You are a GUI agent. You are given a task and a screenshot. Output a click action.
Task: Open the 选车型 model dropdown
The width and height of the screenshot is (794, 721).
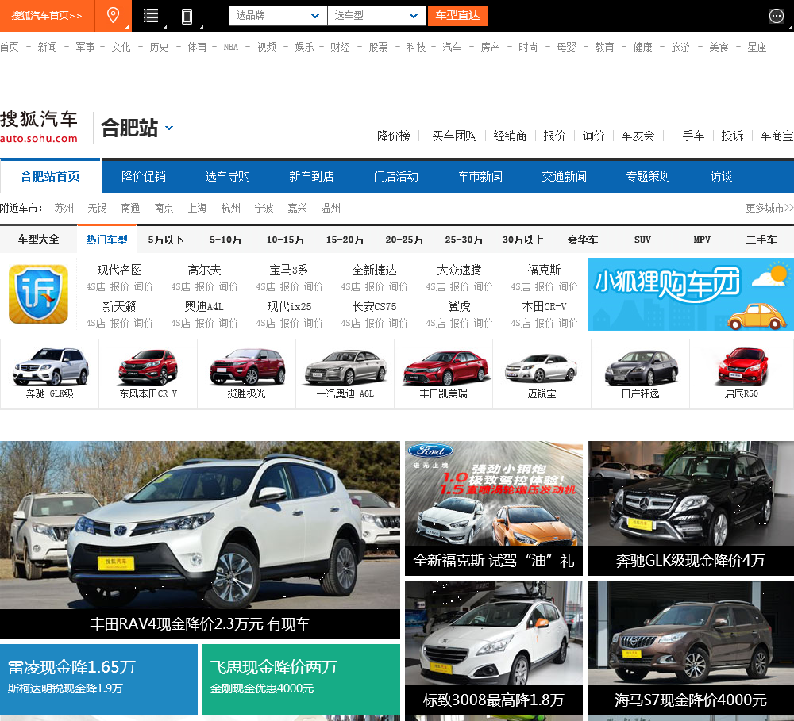tap(376, 16)
